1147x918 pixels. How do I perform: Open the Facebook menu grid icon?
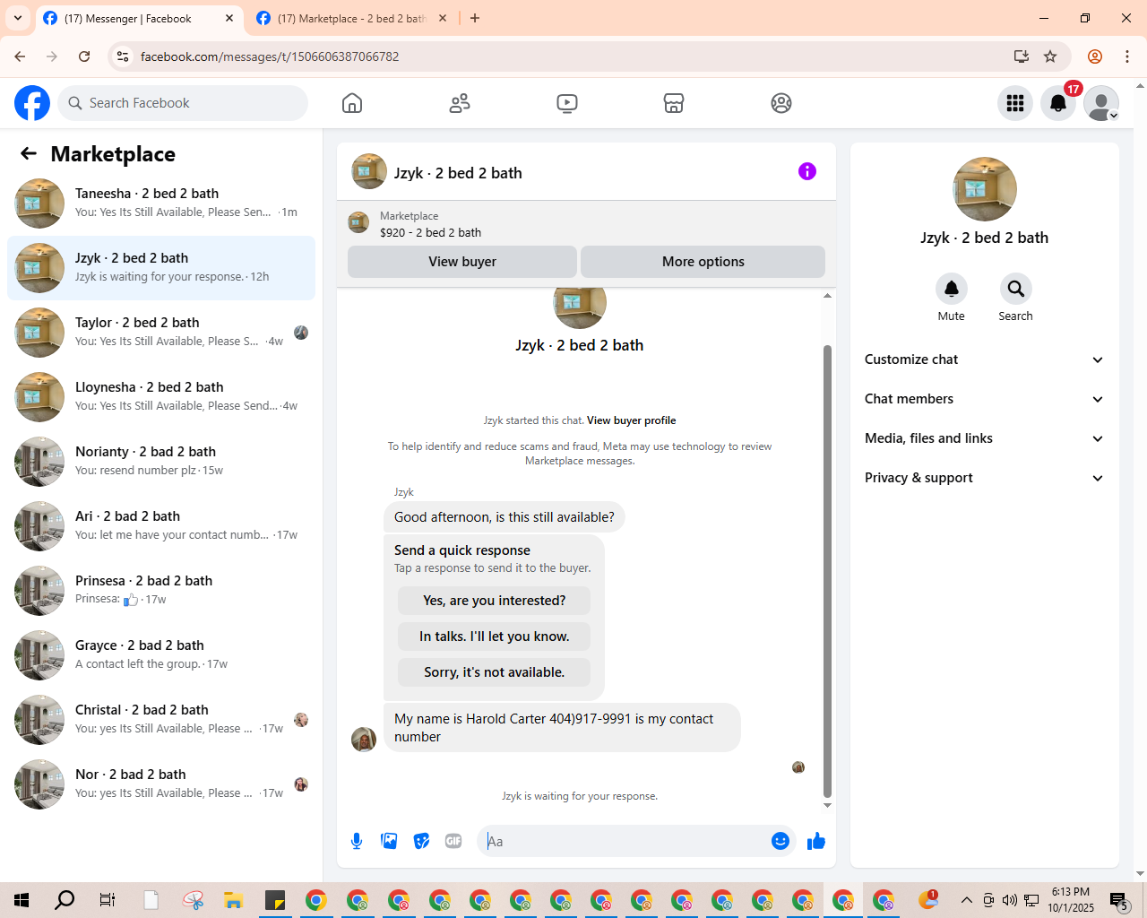pos(1015,103)
